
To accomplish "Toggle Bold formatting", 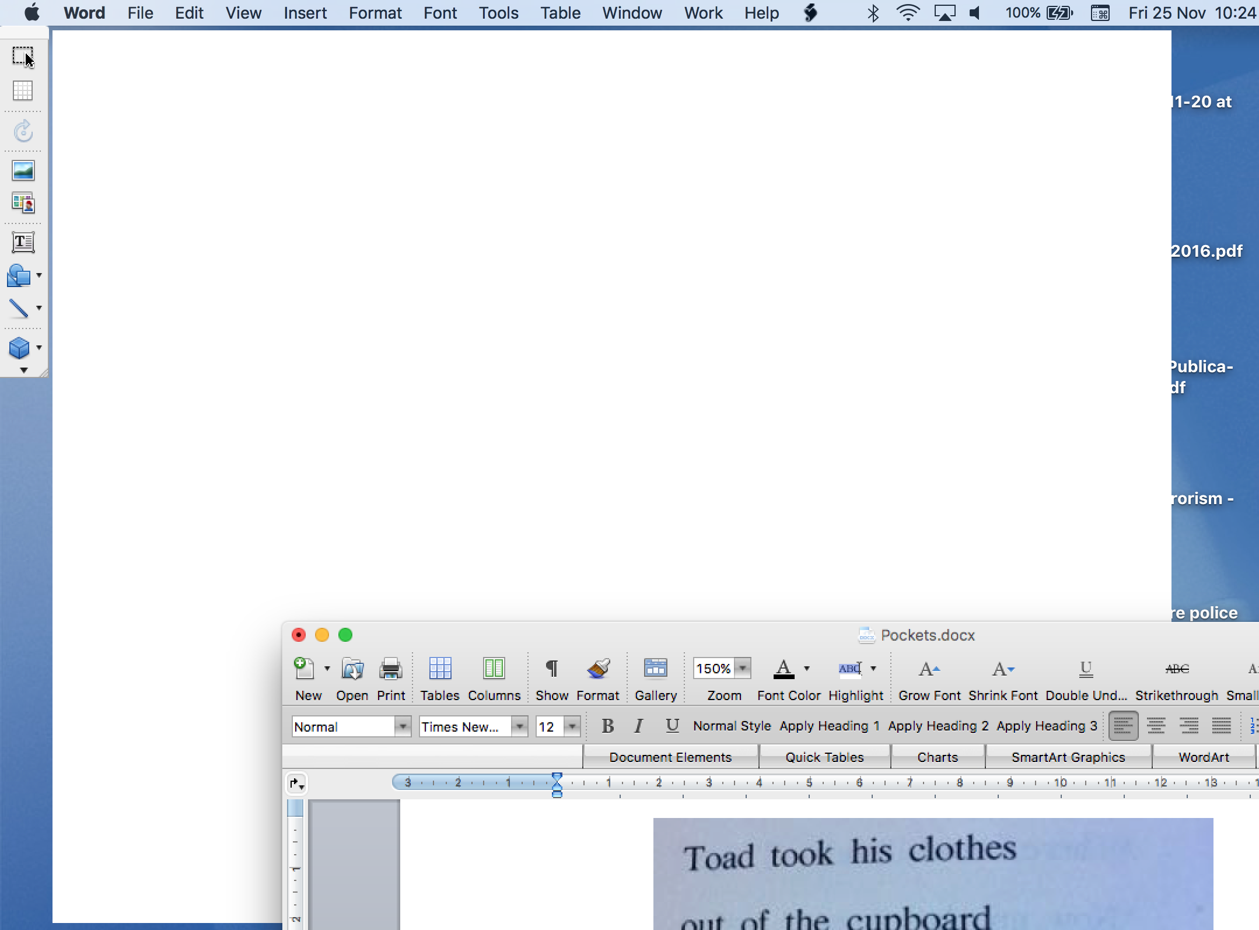I will [x=607, y=726].
